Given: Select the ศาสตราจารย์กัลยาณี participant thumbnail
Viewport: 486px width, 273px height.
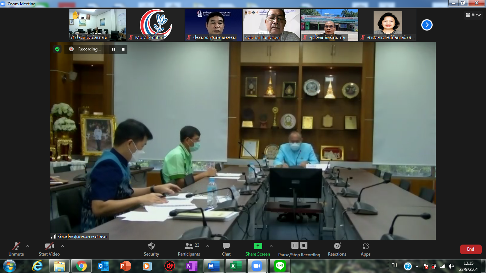Looking at the screenshot, I should pyautogui.click(x=388, y=25).
